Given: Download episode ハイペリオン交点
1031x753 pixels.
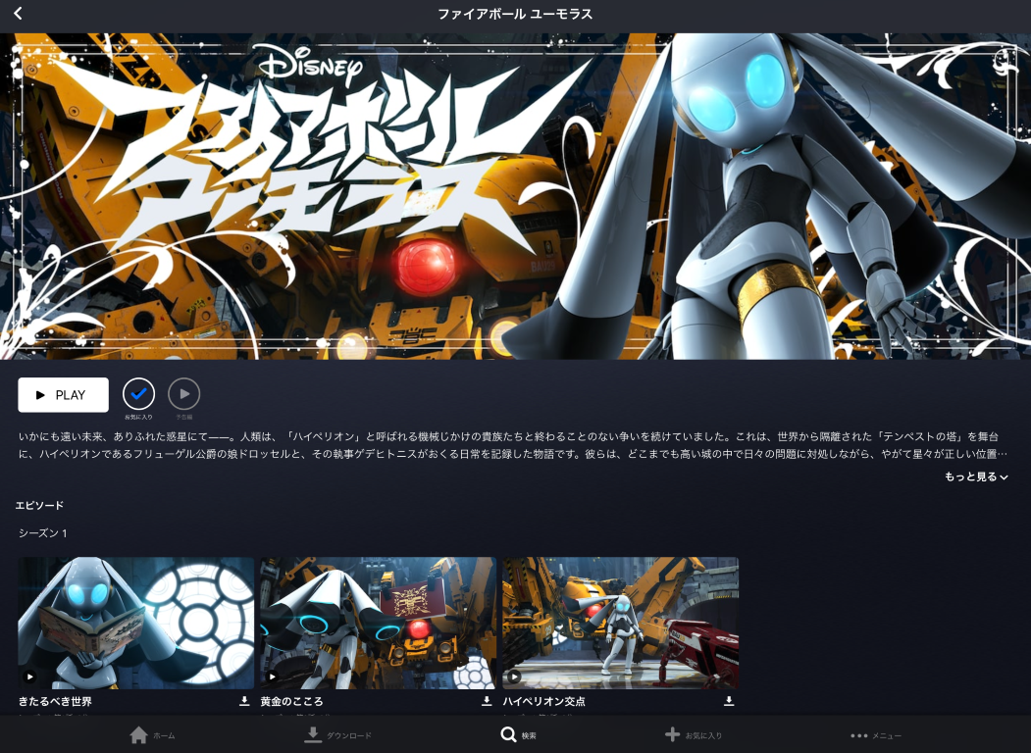Looking at the screenshot, I should pyautogui.click(x=729, y=701).
